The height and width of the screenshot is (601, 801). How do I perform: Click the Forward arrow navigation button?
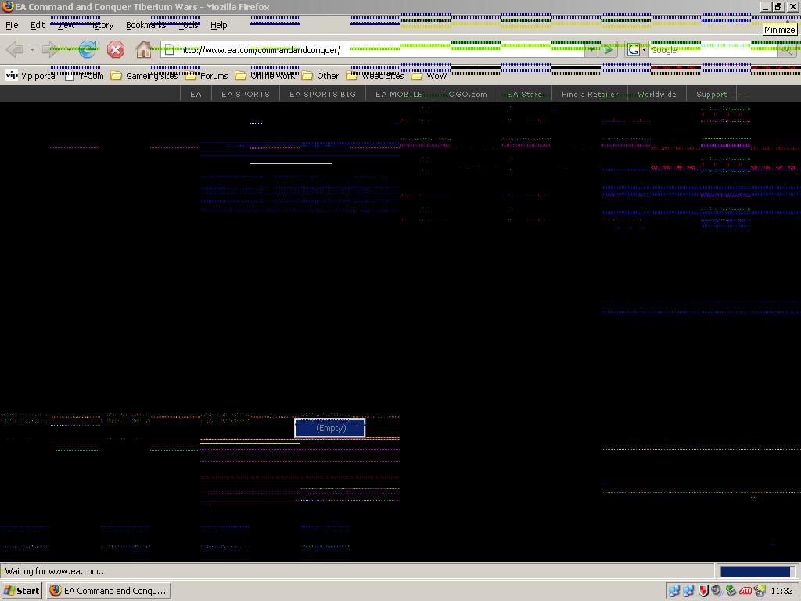51,49
